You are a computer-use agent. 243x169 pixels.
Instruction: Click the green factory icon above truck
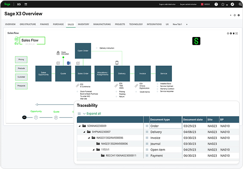pyautogui.click(x=16, y=39)
